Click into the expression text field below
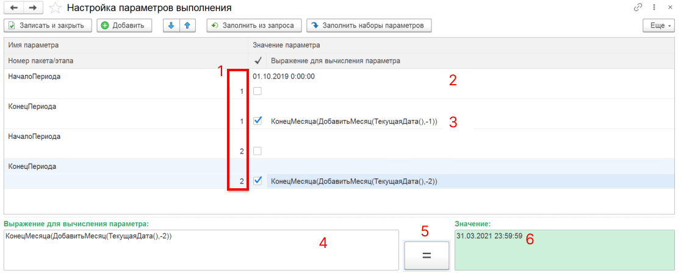Screen dimensions: 681x279 200,250
